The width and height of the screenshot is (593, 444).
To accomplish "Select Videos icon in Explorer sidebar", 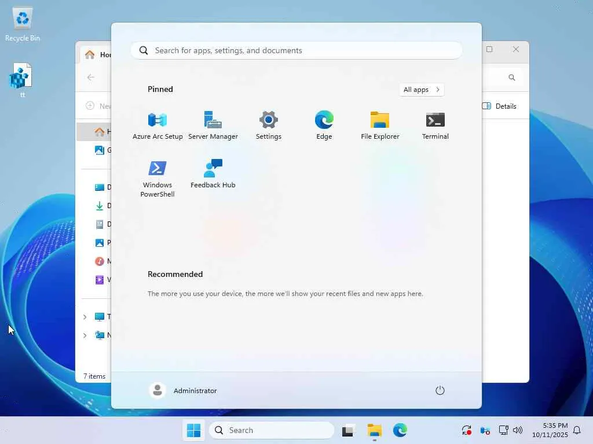I will click(x=100, y=280).
